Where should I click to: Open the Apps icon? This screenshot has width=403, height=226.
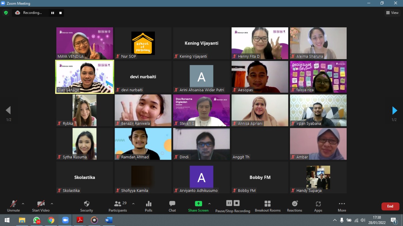pos(318,206)
